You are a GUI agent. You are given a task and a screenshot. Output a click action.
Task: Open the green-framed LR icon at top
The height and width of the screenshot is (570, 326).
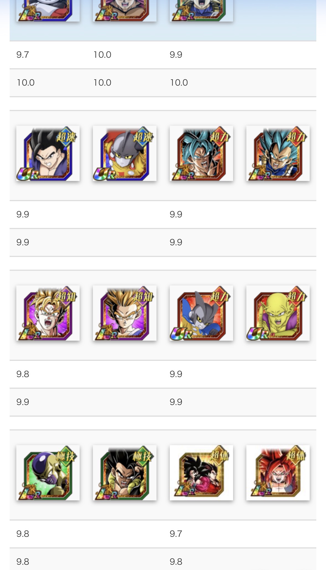[201, 10]
